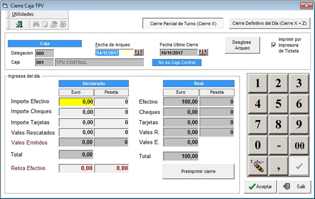
Task: Click Aceptar to confirm the closing
Action: coord(260,187)
